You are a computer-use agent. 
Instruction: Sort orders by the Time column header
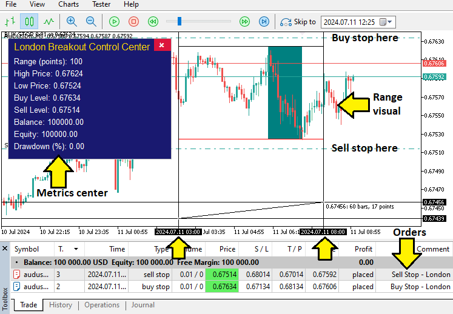point(106,249)
